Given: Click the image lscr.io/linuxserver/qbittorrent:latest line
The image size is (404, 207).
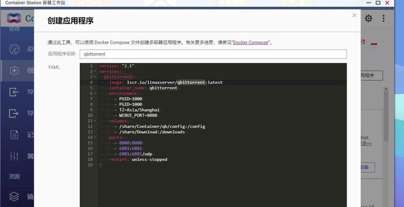Looking at the screenshot, I should pos(166,82).
